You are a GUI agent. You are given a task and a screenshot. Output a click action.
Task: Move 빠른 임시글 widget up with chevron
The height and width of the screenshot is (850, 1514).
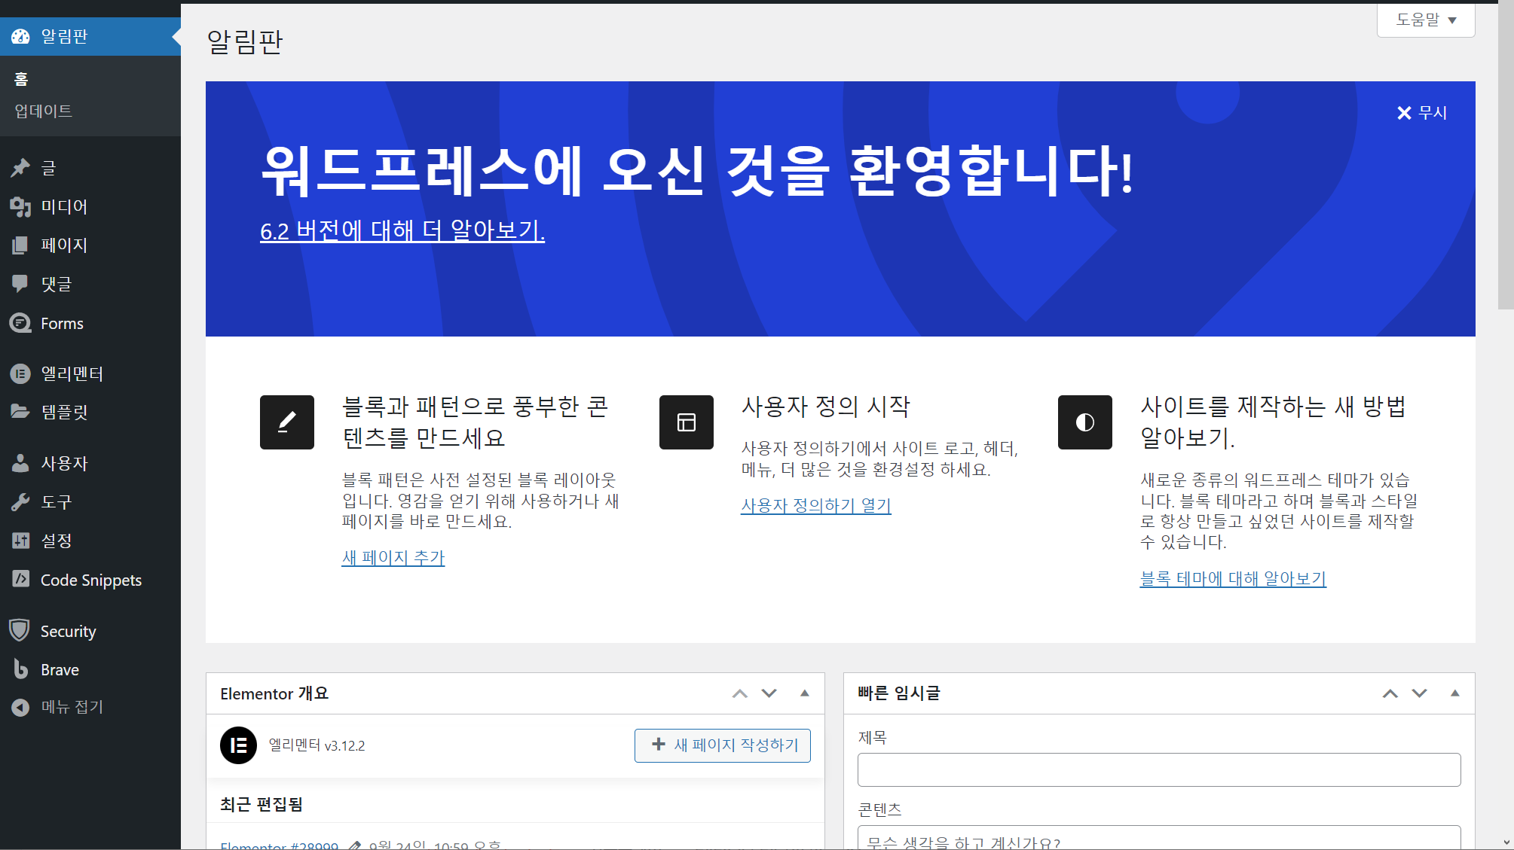click(1390, 693)
